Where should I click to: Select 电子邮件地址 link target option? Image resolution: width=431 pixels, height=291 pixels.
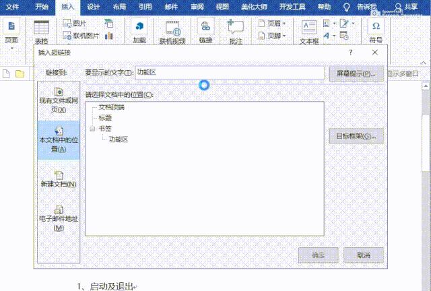click(x=59, y=218)
